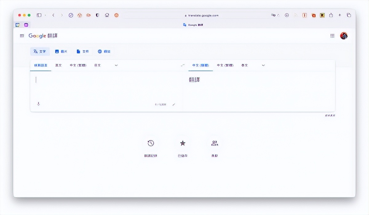Select 英文 as the source language
369x215 pixels.
59,65
